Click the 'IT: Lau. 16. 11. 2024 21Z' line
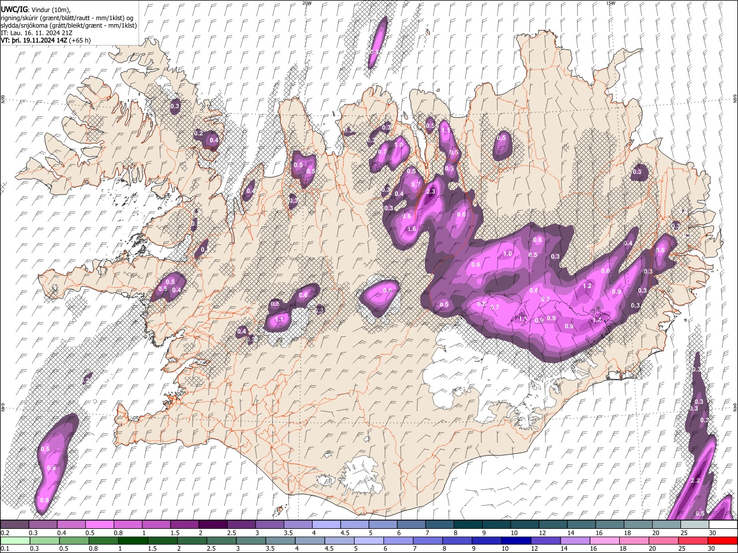 [x=36, y=33]
